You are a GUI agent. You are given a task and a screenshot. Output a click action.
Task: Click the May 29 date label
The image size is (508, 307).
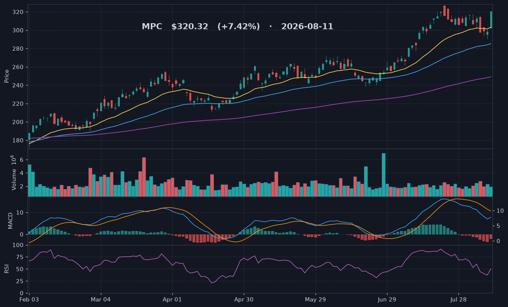click(x=315, y=299)
